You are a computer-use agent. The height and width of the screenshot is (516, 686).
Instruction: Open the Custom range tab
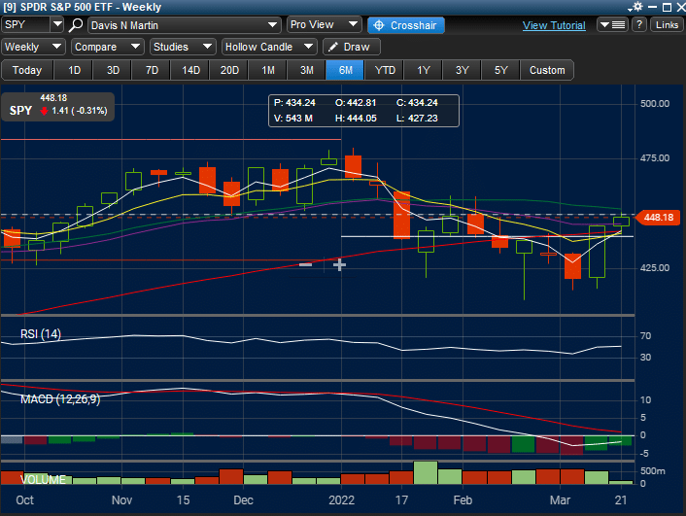click(x=547, y=70)
